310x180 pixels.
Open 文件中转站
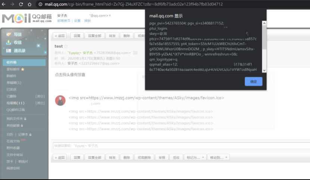click(15, 155)
